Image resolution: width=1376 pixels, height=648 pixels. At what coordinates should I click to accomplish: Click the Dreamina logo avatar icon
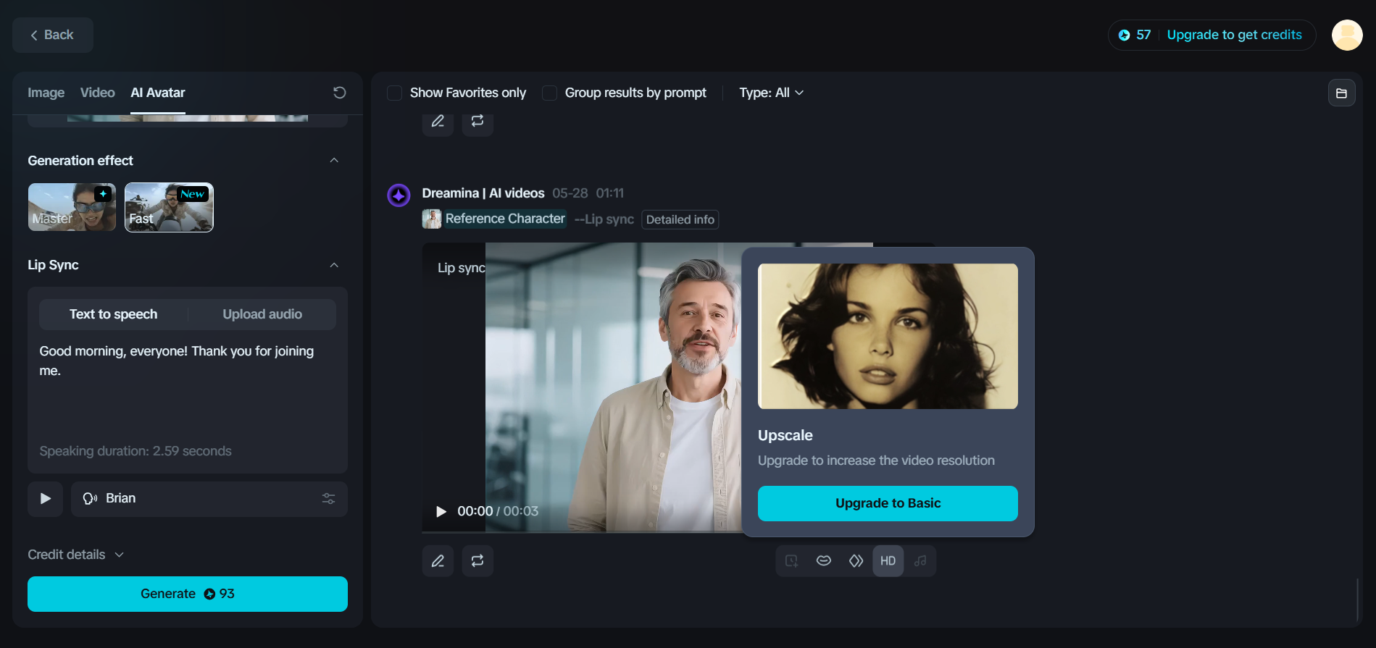tap(399, 195)
